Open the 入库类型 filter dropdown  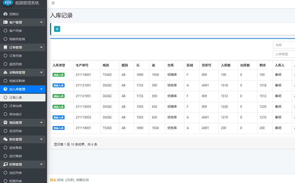[x=284, y=54]
